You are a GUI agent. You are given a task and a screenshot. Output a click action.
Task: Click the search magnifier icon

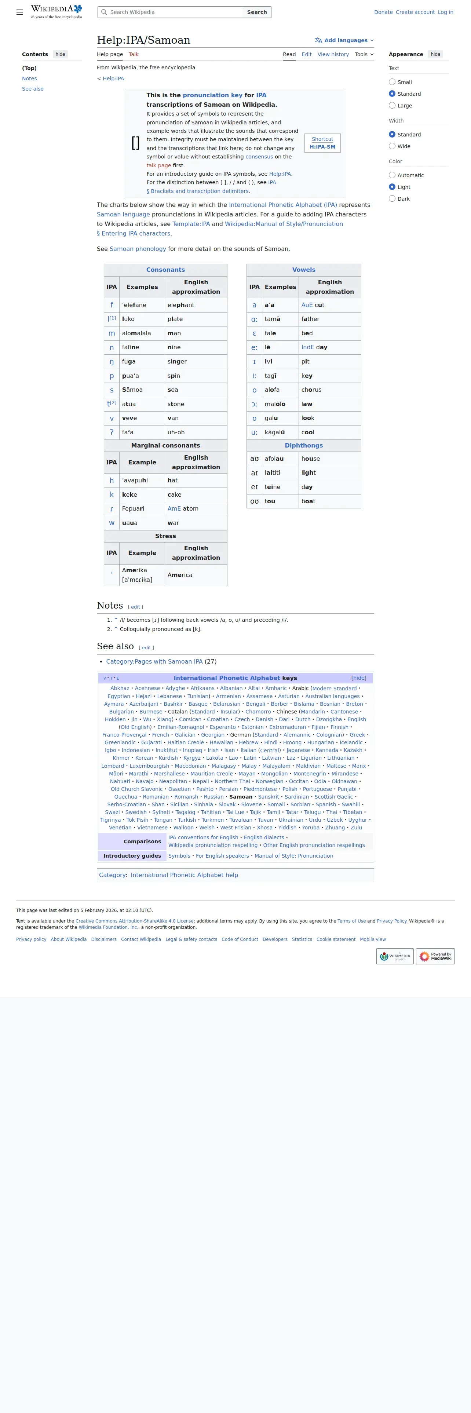coord(104,12)
